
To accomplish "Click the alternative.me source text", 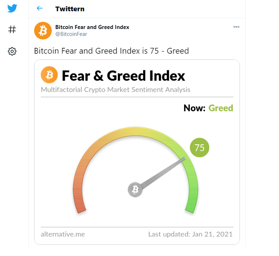I will tap(63, 234).
